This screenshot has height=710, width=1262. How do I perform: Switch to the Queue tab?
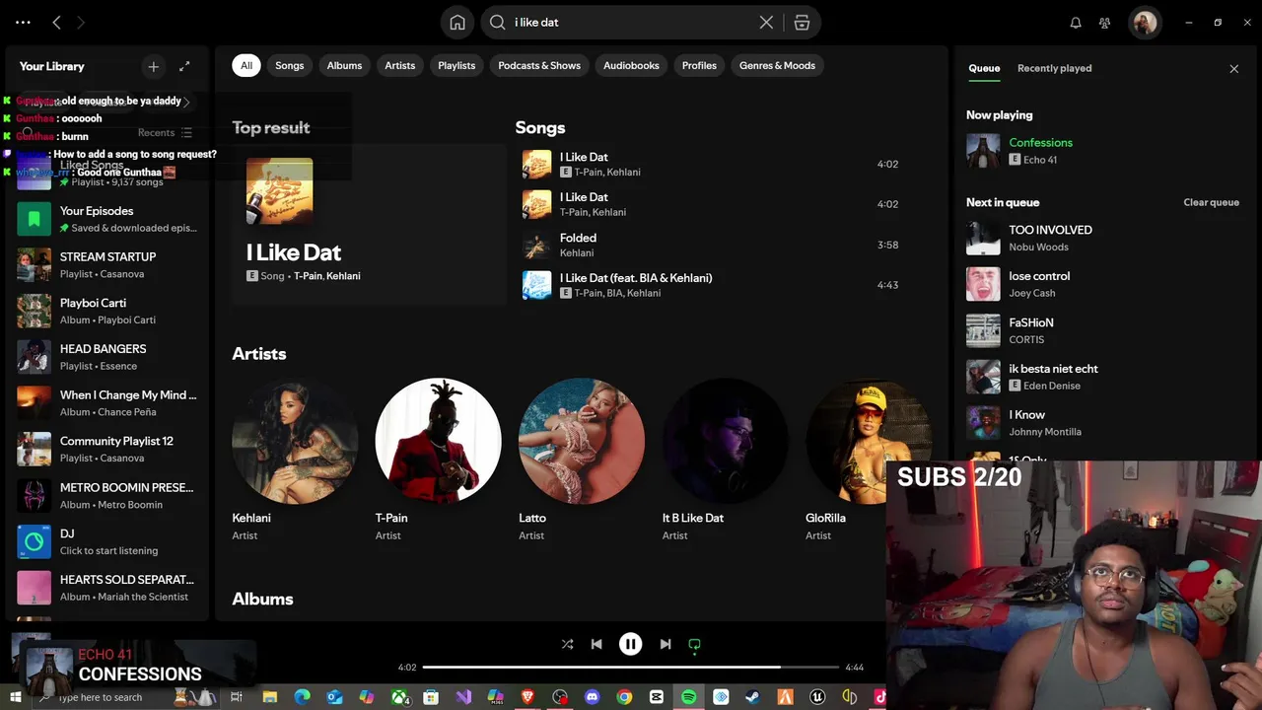(984, 69)
